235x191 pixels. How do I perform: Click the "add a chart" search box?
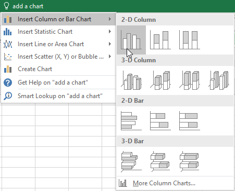[x=28, y=6]
